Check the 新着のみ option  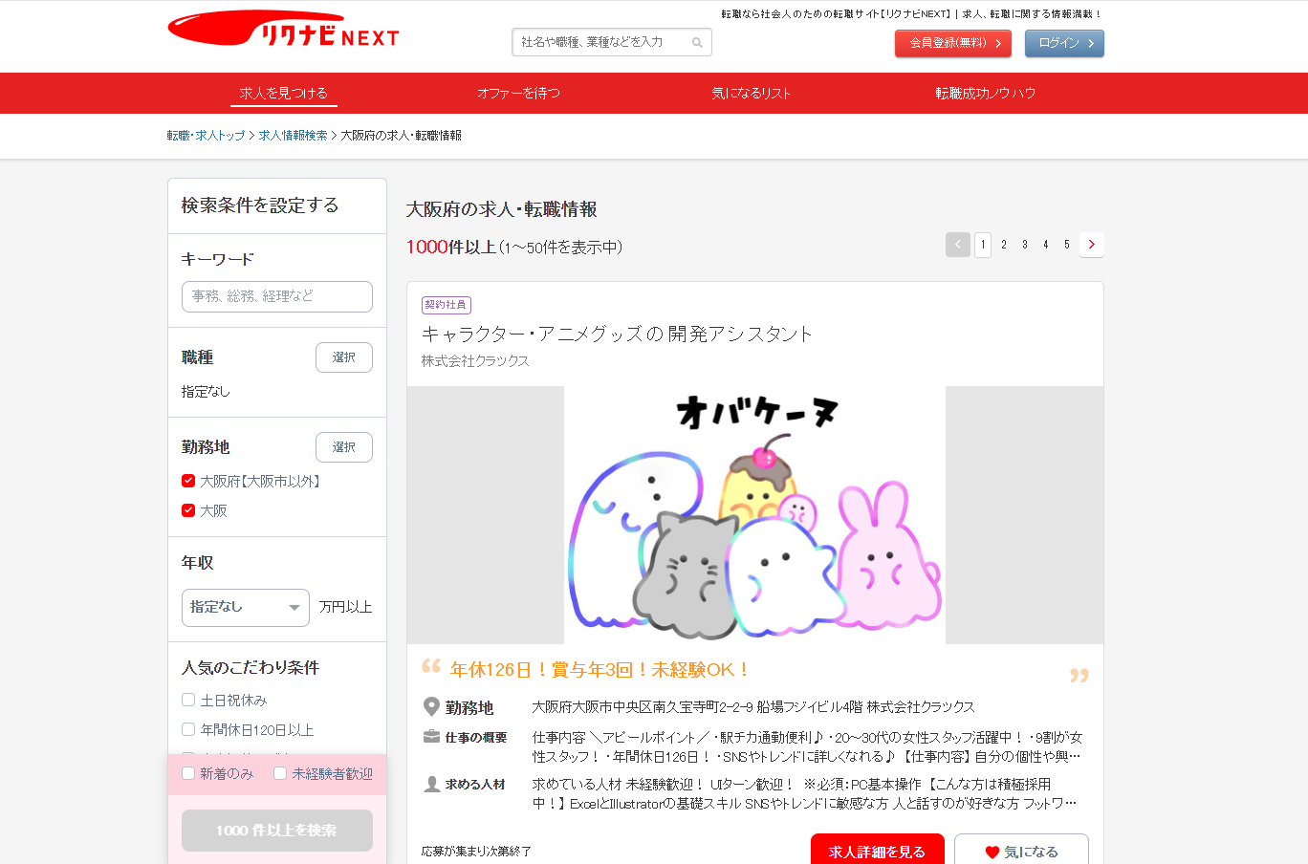(188, 773)
